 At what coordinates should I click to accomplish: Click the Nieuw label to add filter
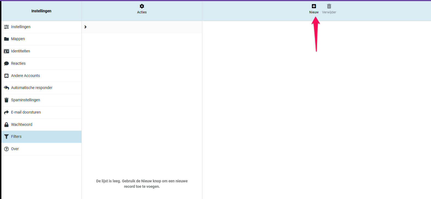point(314,12)
